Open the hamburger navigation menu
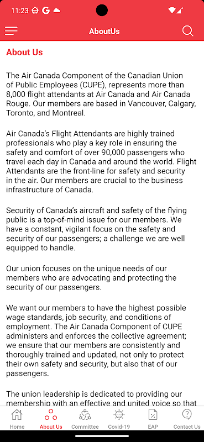 click(x=11, y=31)
